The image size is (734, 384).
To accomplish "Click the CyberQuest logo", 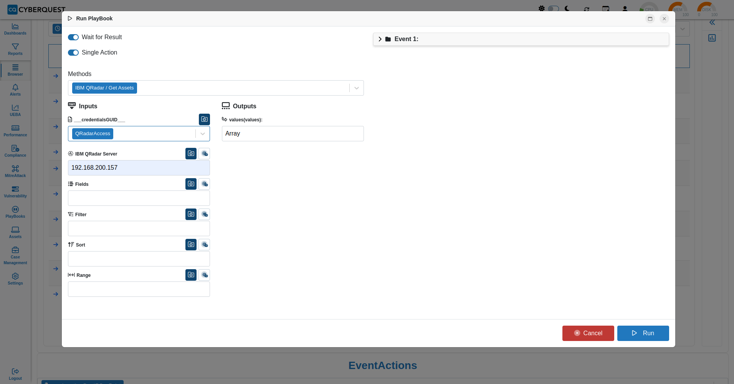I will tap(36, 10).
